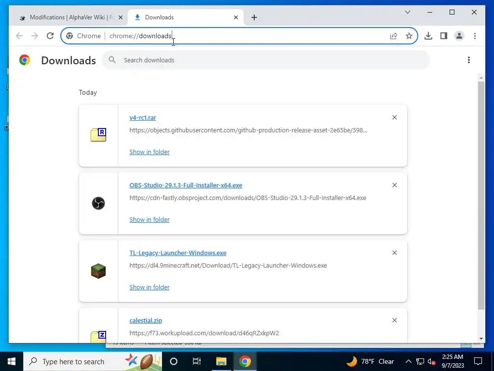Viewport: 494px width, 371px height.
Task: Click the scrollbar up arrow
Action: [481, 78]
